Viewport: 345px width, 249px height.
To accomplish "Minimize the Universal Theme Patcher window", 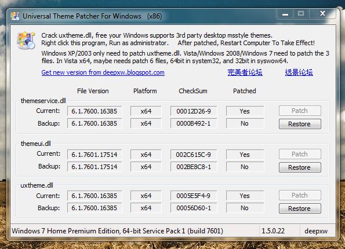I will (285, 14).
